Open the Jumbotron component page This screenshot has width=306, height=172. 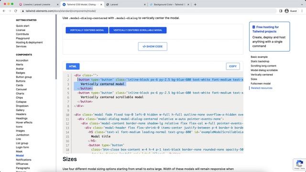(x=22, y=135)
